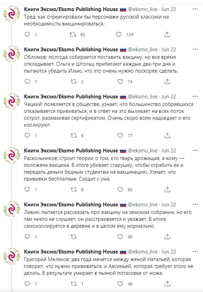Open the Эксмо avatar beside Раскольников tweet
This screenshot has width=203, height=292.
12,155
